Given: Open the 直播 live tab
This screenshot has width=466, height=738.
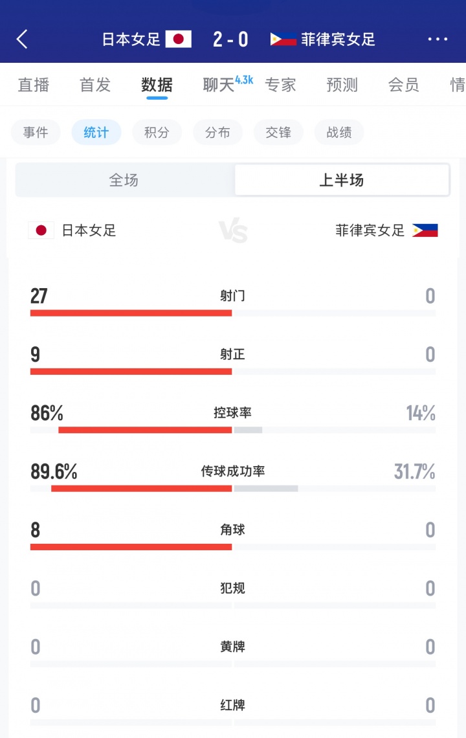Looking at the screenshot, I should click(x=34, y=85).
